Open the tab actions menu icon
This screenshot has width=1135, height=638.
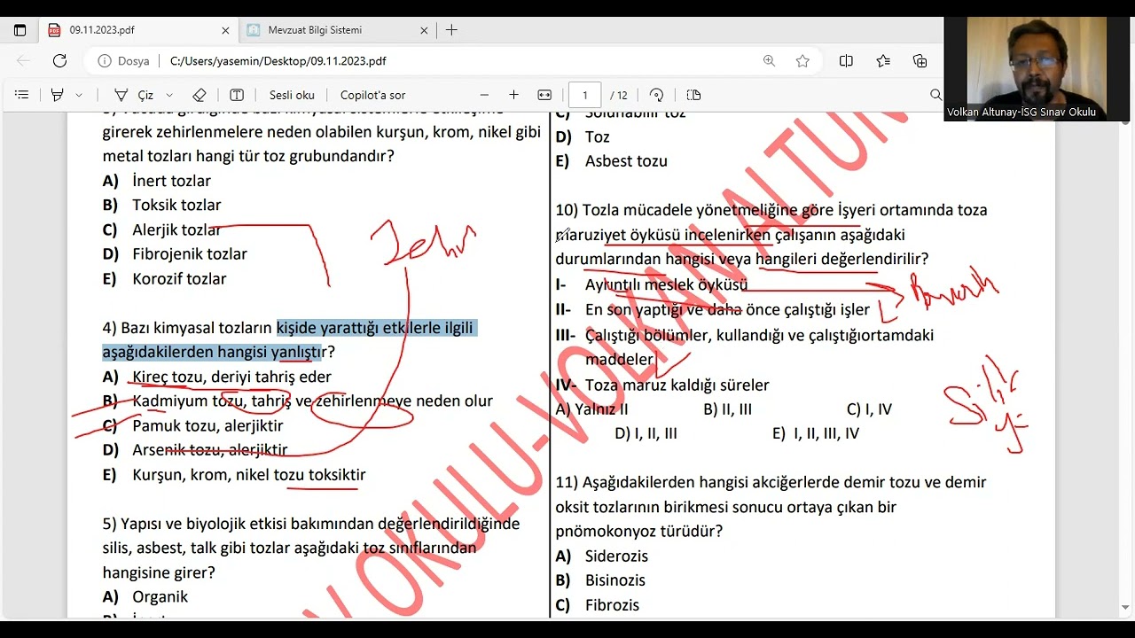coord(20,30)
